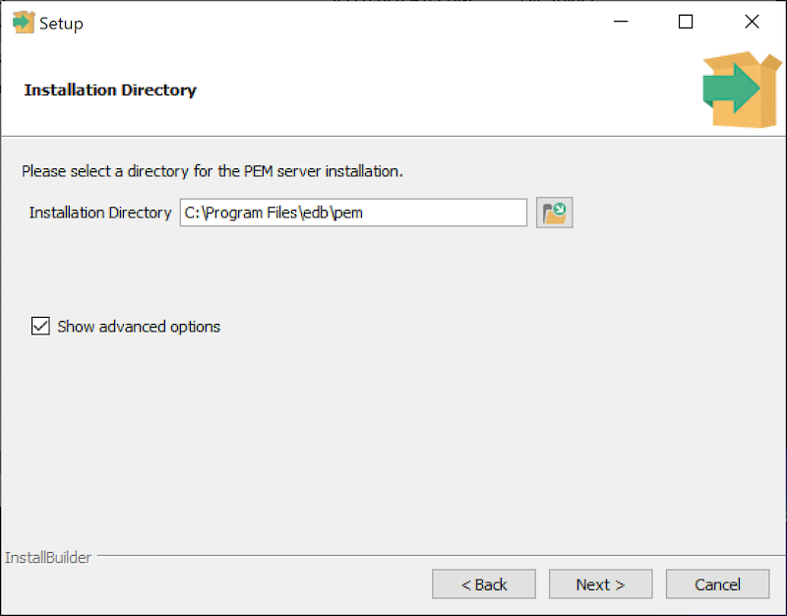Click the Setup installer icon in title bar

(23, 23)
